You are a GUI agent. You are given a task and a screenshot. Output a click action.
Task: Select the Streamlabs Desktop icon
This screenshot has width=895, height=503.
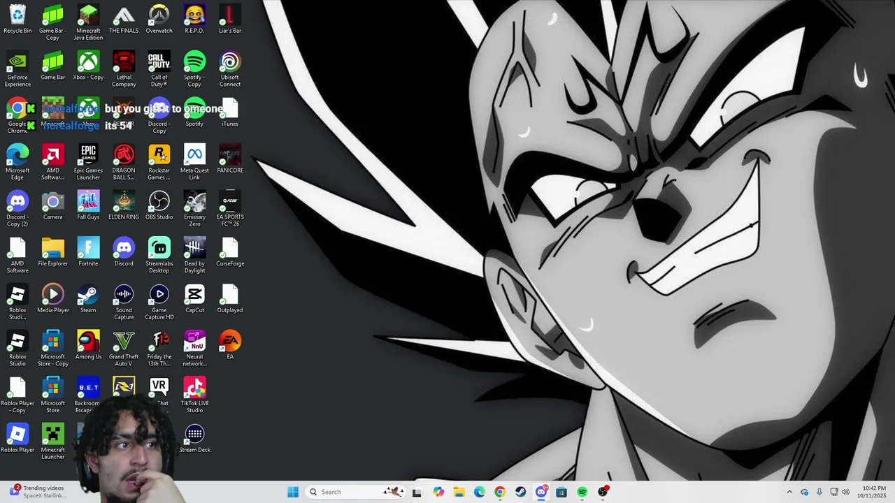(159, 256)
